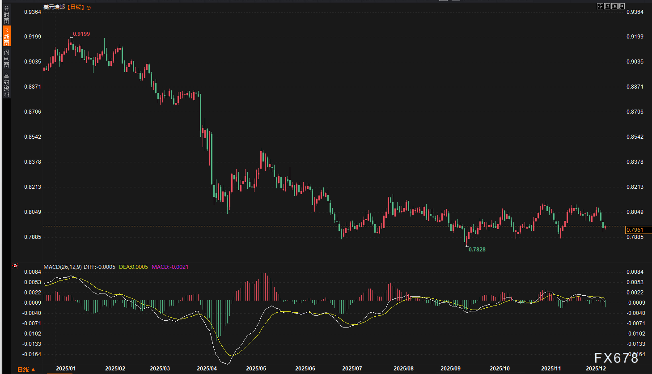Click the 2025/09 date axis label
652x374 pixels.
(x=450, y=369)
